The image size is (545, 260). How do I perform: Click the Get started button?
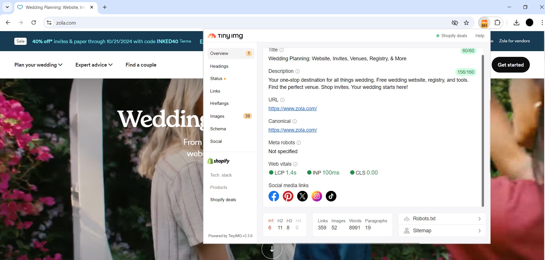click(x=511, y=65)
